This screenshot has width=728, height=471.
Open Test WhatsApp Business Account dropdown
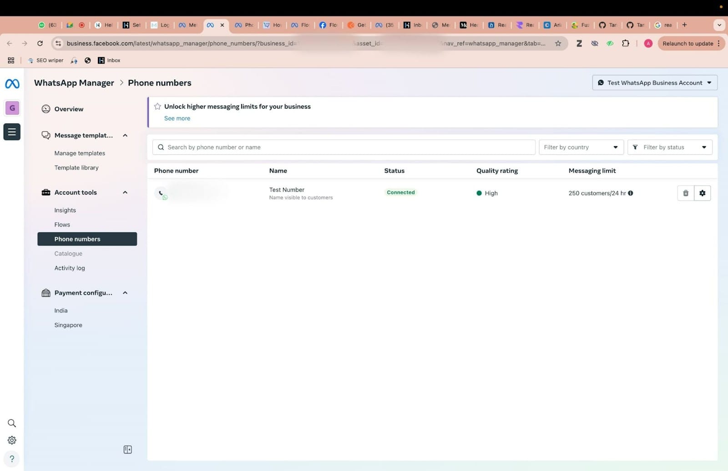(x=655, y=83)
